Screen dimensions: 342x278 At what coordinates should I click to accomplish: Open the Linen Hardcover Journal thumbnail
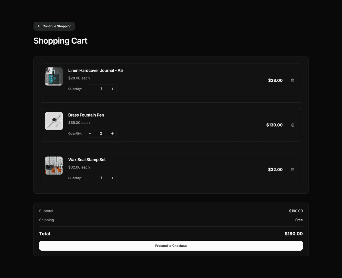[54, 76]
